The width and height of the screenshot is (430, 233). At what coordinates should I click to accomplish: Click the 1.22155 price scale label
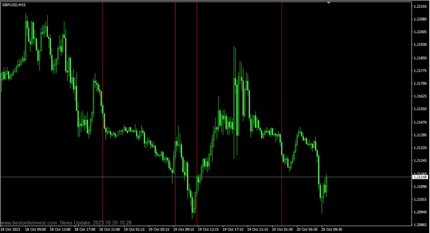[x=420, y=7]
